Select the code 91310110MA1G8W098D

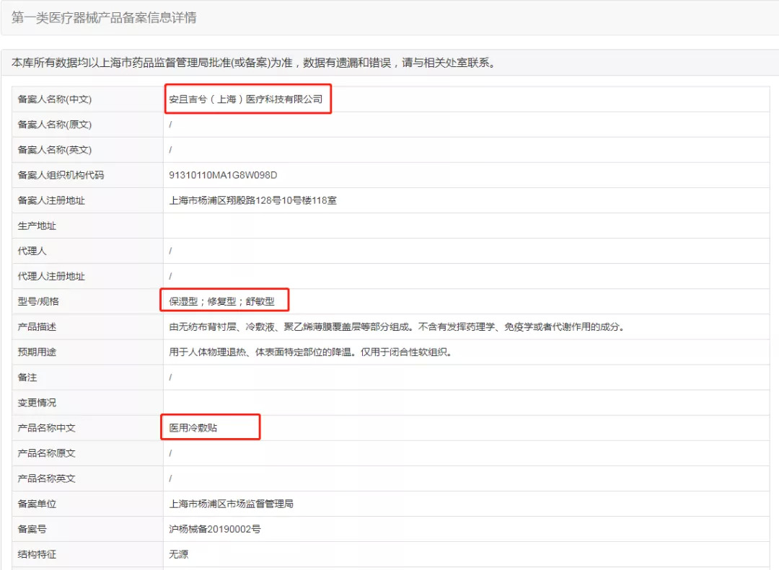(223, 175)
